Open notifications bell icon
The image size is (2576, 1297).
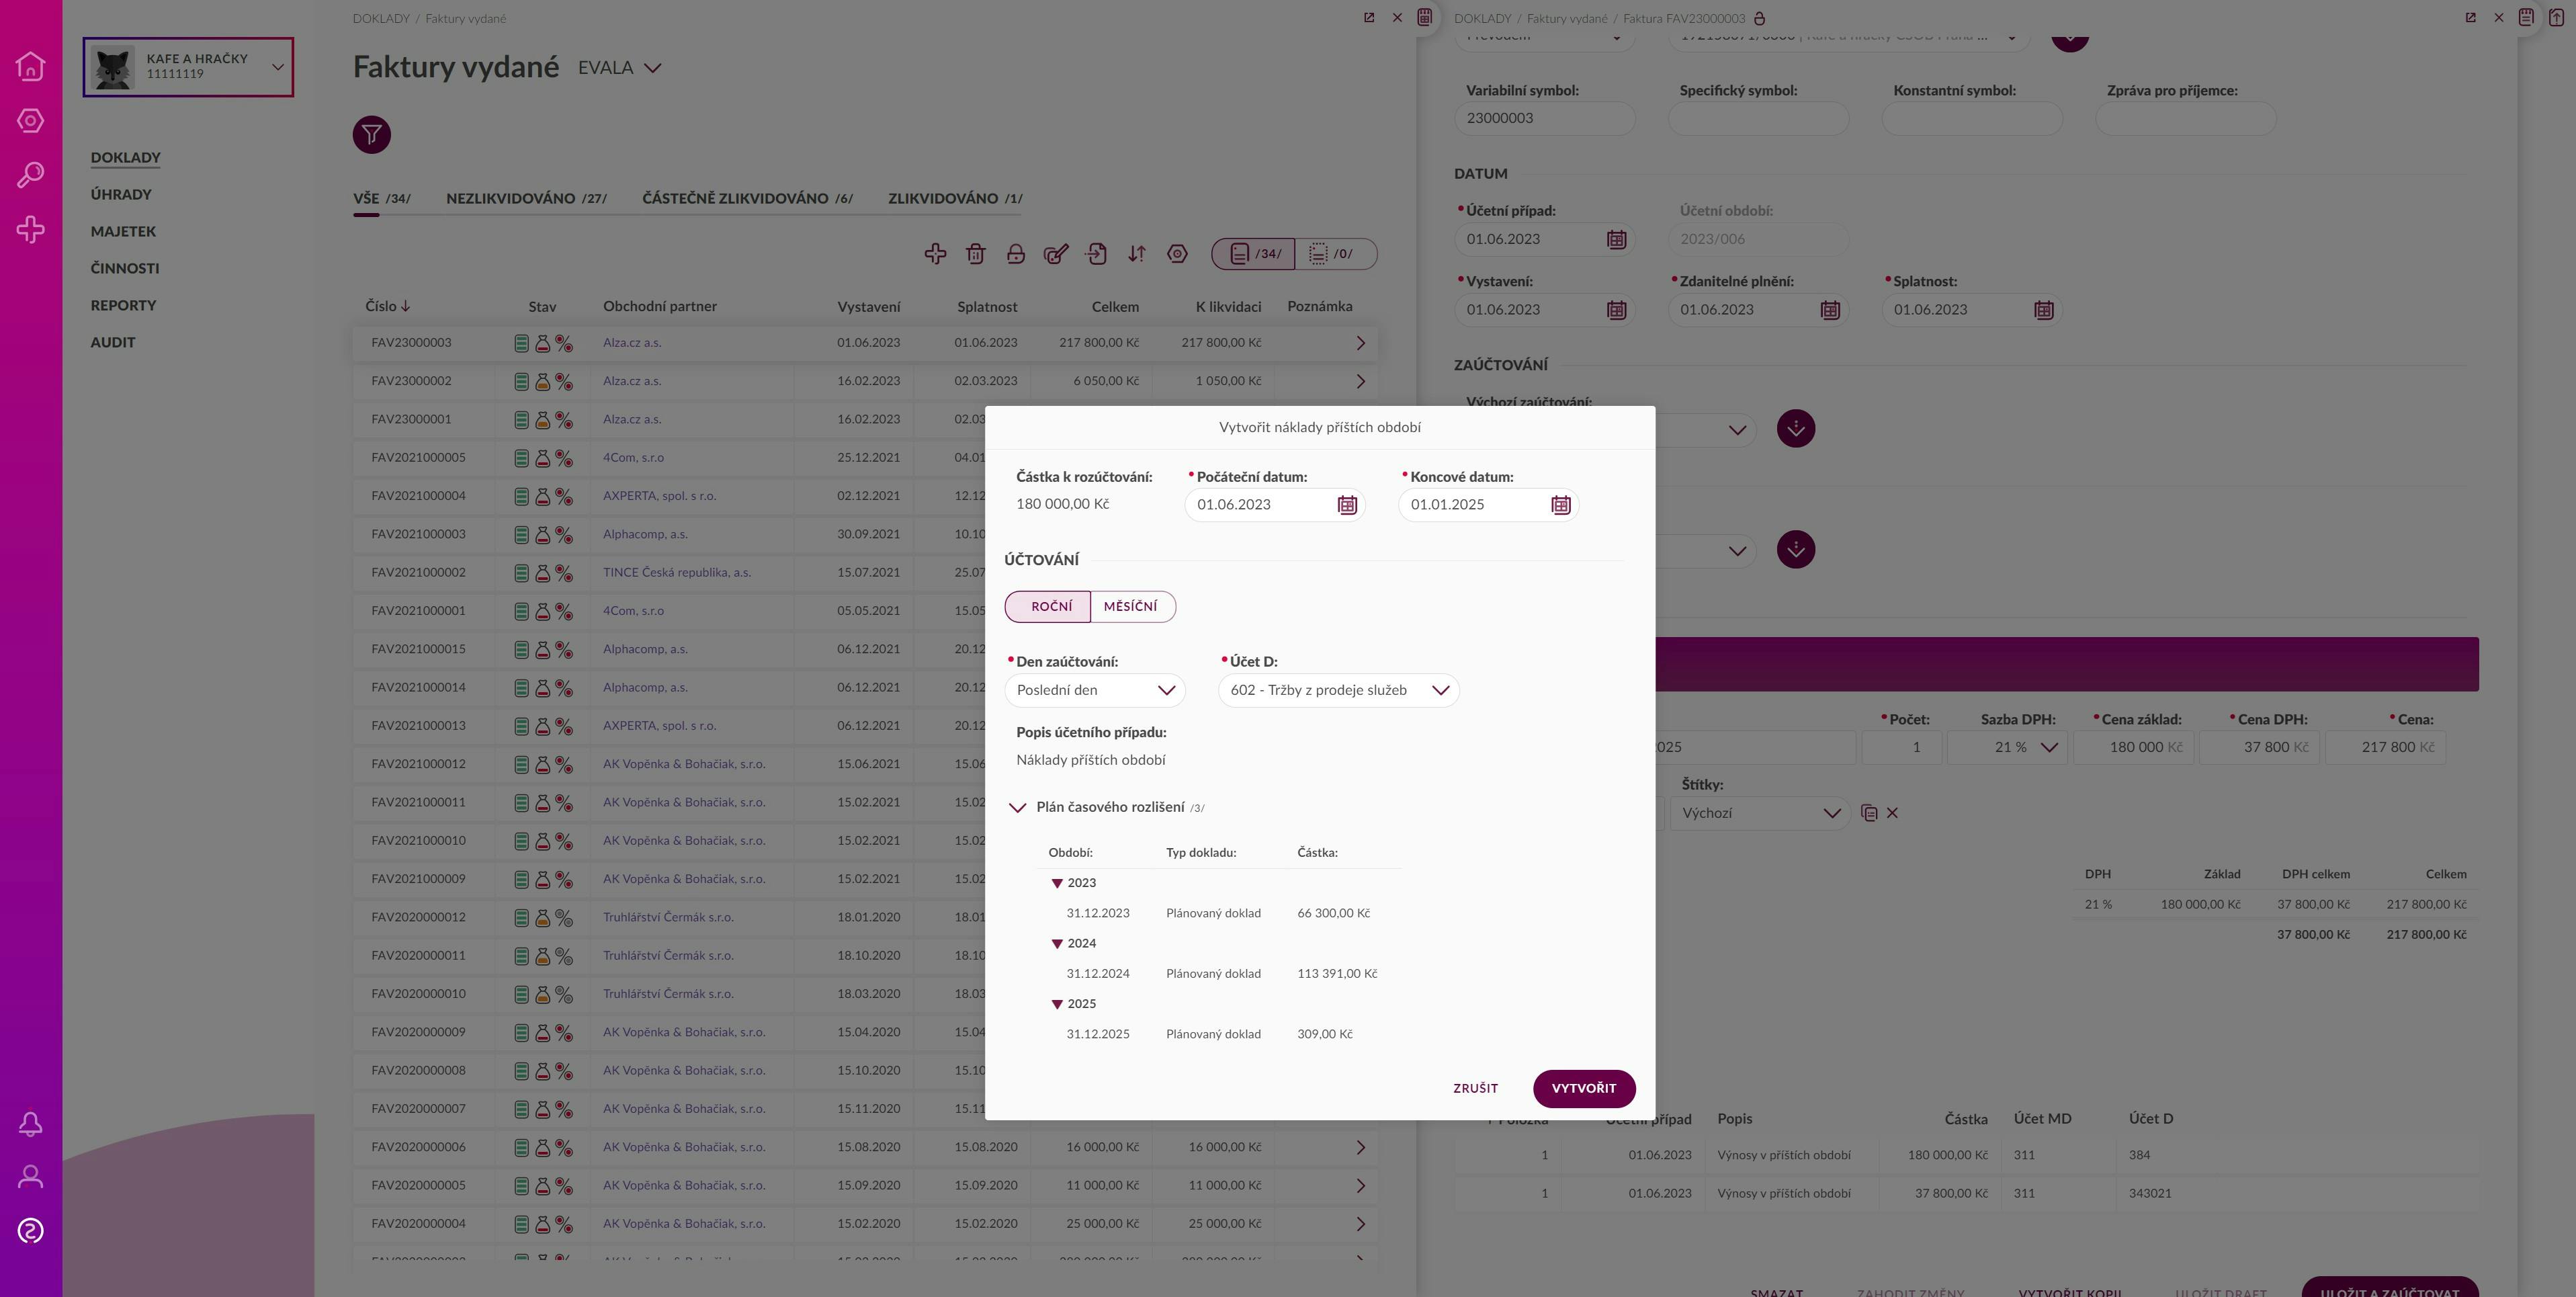(30, 1124)
